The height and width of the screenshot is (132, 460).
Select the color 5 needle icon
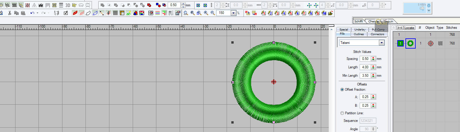(x=290, y=13)
